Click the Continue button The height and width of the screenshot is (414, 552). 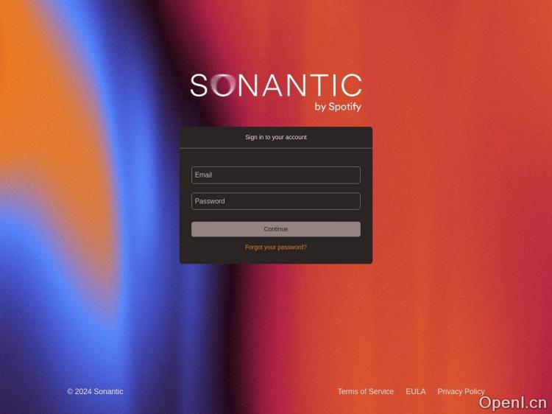click(x=276, y=229)
